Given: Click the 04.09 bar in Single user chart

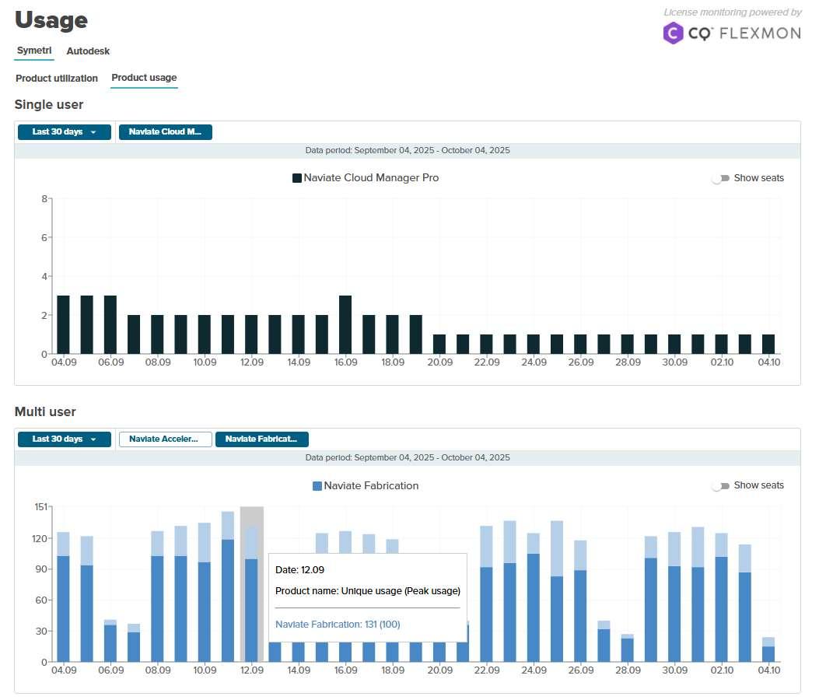Looking at the screenshot, I should (63, 325).
